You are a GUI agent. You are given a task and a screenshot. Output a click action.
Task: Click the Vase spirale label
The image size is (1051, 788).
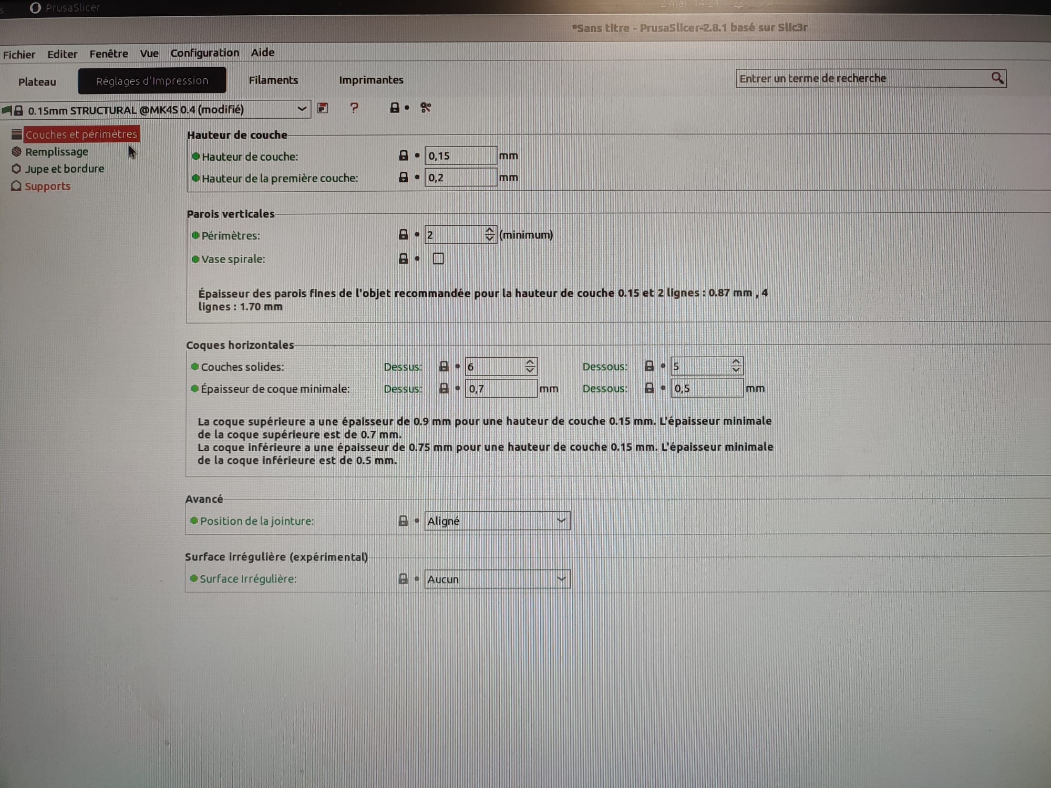pos(233,259)
